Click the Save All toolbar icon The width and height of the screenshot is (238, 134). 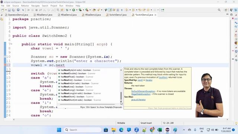[13, 10]
